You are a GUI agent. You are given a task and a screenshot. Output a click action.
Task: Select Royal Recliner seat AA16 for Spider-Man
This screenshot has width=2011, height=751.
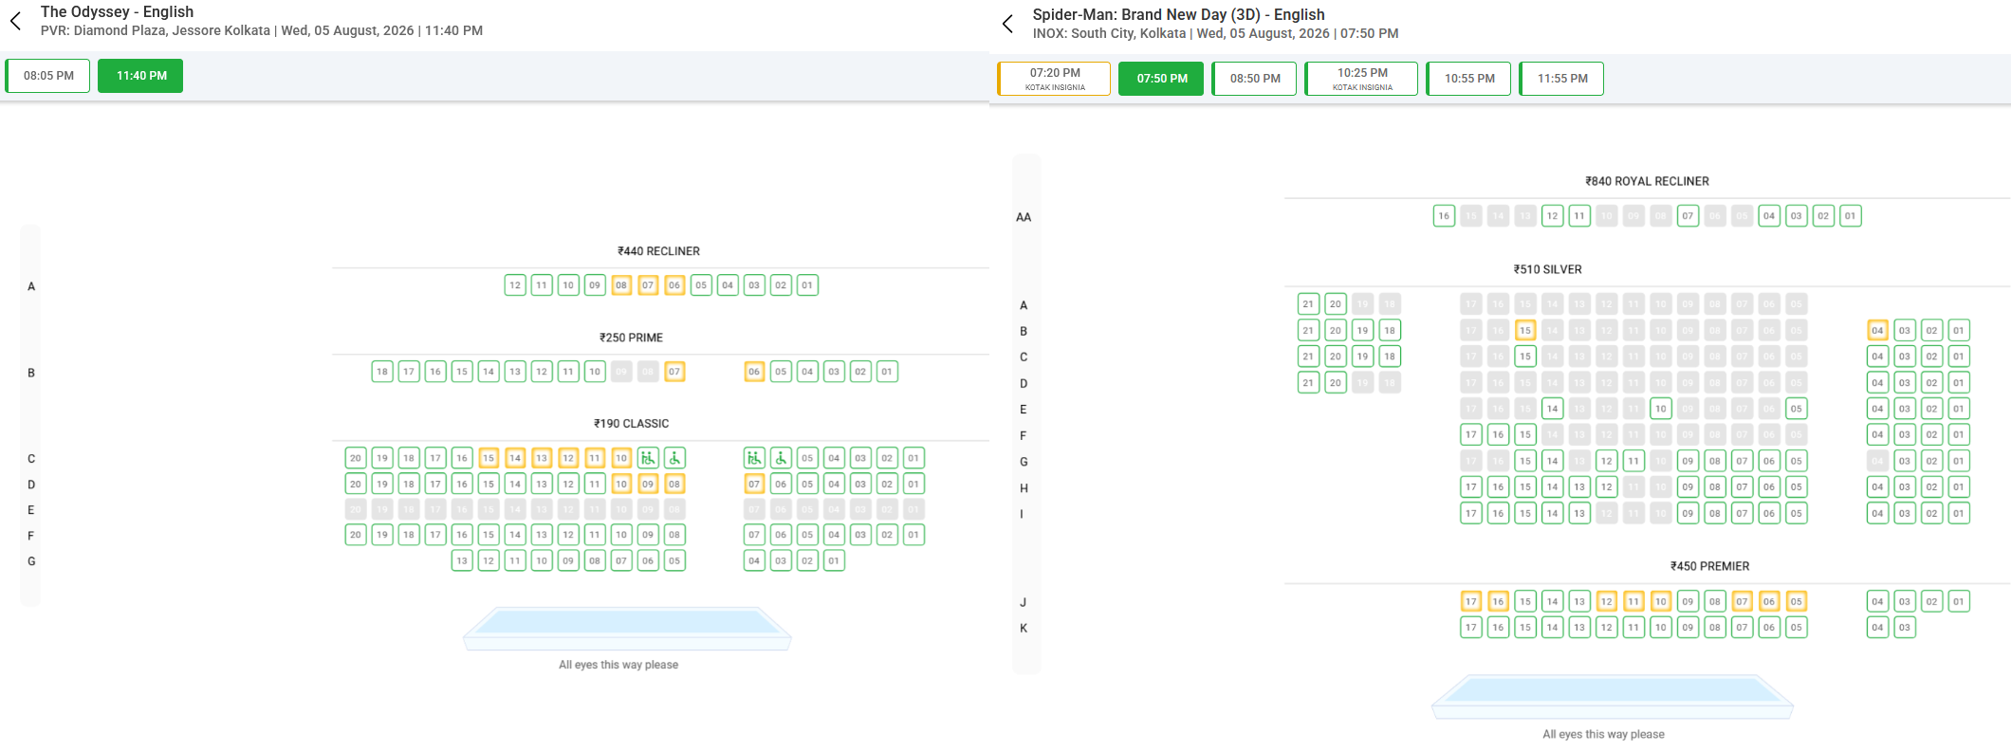pyautogui.click(x=1444, y=216)
